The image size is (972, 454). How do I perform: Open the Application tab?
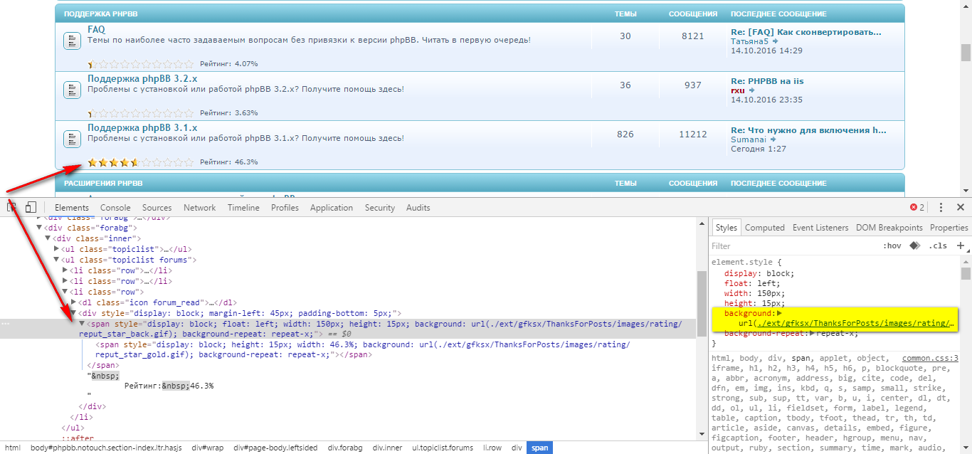coord(332,208)
